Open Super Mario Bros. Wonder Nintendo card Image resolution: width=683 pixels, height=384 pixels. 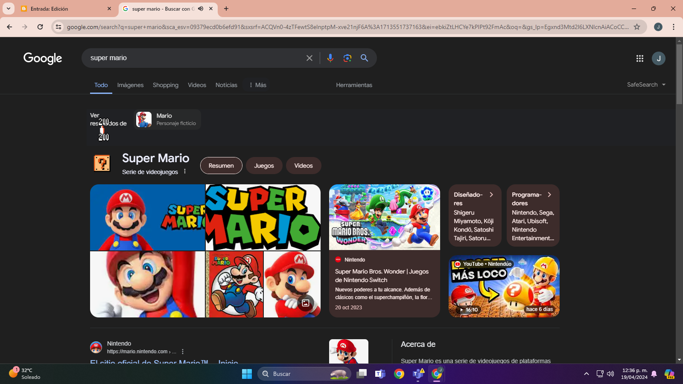pos(385,251)
